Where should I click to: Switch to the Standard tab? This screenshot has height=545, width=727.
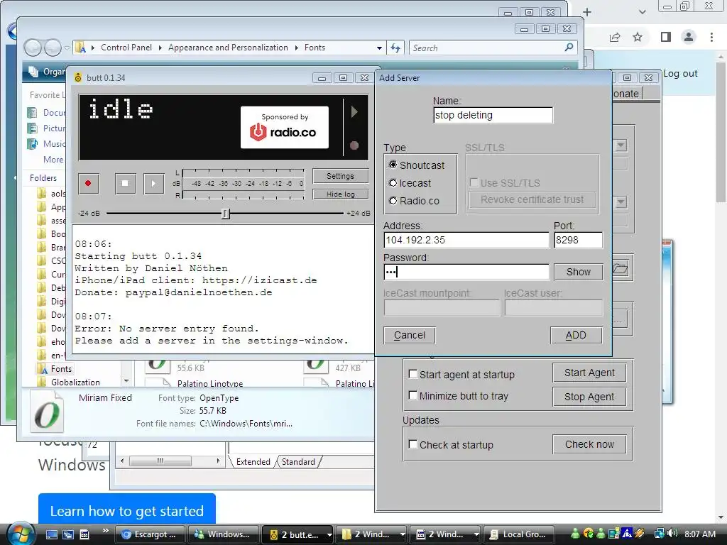coord(298,461)
